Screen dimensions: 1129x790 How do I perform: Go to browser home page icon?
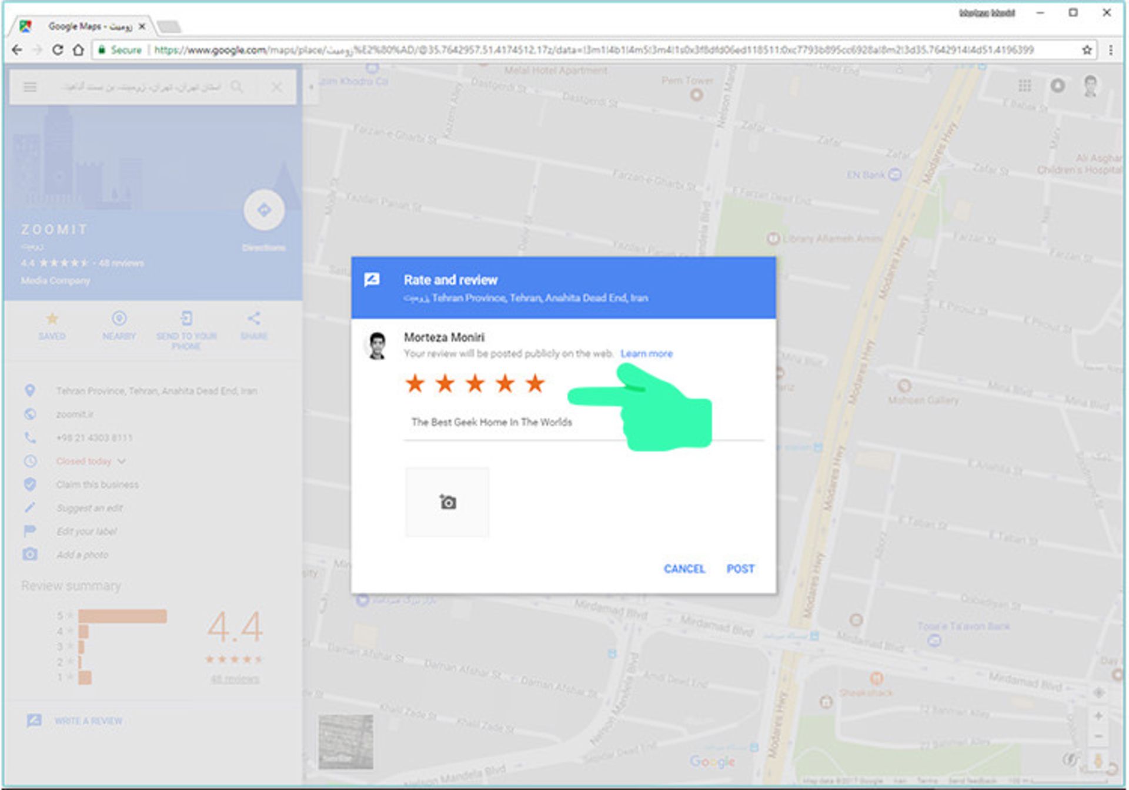(78, 50)
